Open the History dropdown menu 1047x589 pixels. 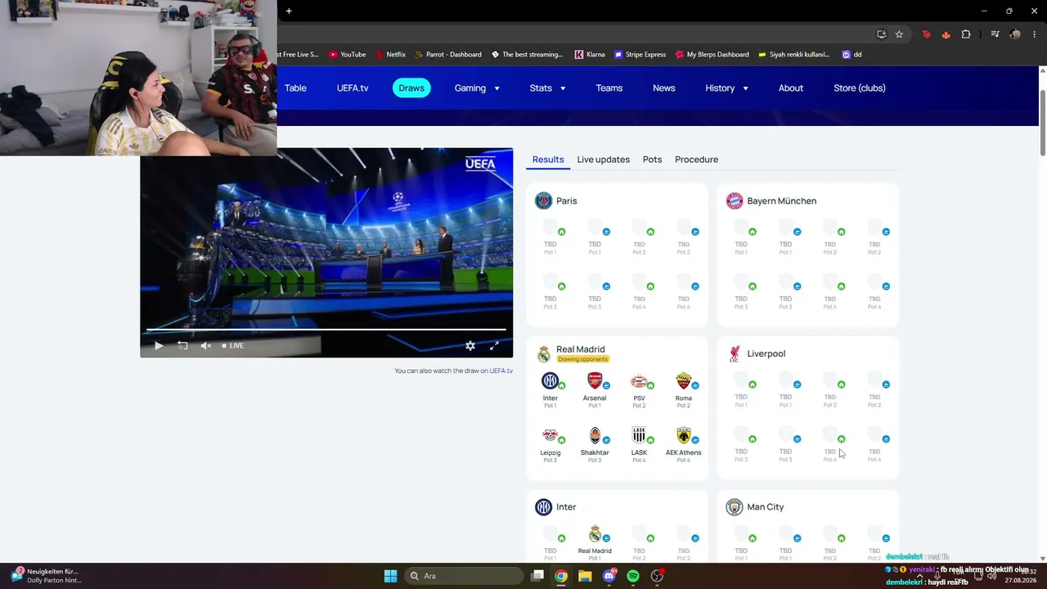coord(726,88)
